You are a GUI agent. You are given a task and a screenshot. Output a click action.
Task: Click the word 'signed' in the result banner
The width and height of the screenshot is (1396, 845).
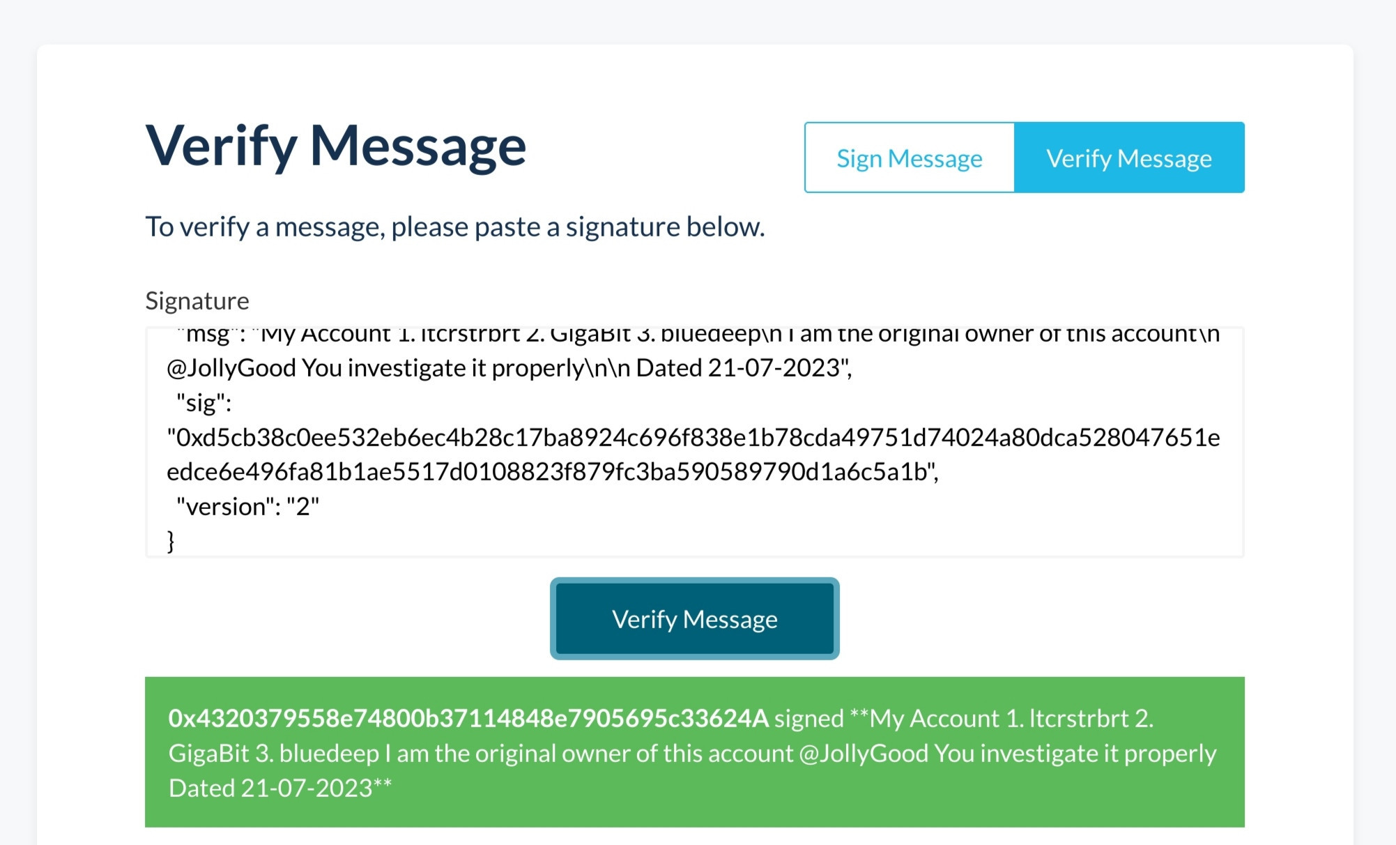pyautogui.click(x=809, y=718)
